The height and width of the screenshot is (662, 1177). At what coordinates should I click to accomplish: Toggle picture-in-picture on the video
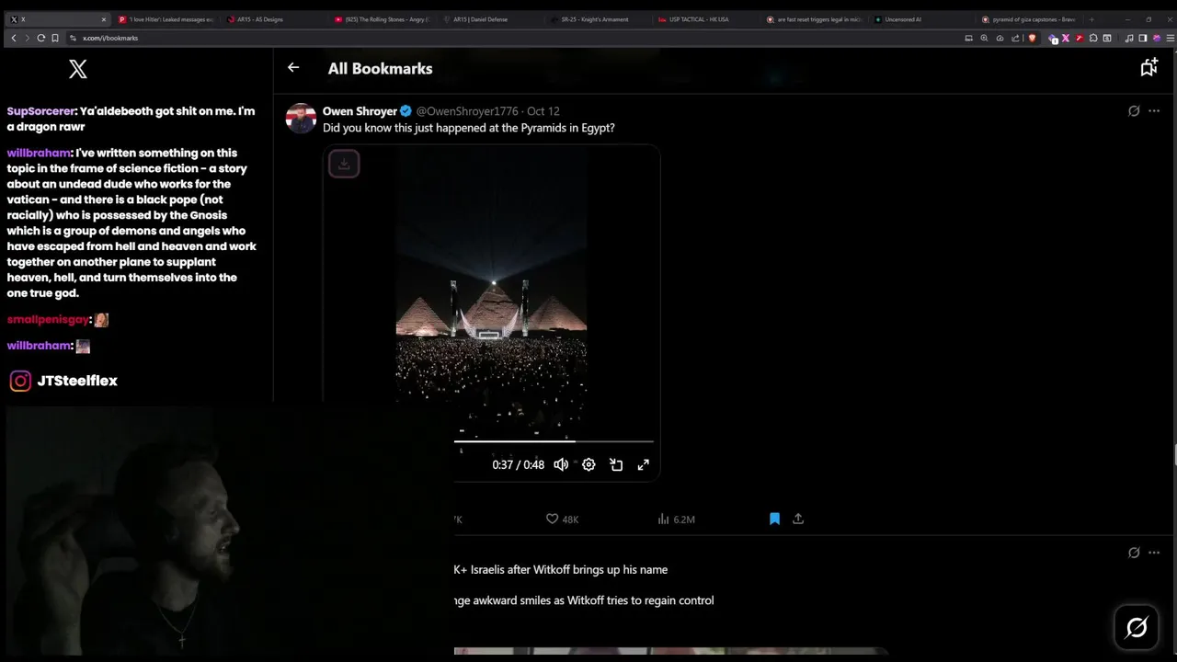616,464
